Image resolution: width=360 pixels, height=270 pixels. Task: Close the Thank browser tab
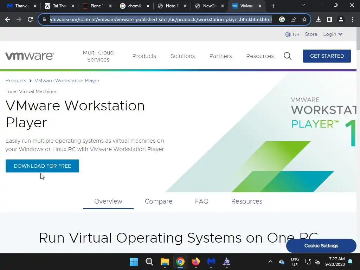[x=35, y=6]
